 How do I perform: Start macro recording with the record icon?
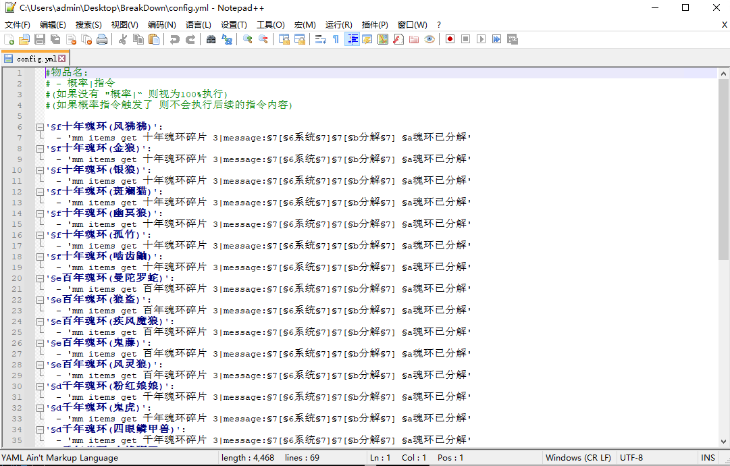click(450, 39)
